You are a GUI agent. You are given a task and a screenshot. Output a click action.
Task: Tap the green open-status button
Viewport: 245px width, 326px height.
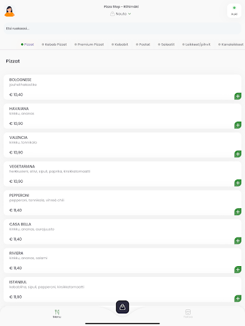234,11
